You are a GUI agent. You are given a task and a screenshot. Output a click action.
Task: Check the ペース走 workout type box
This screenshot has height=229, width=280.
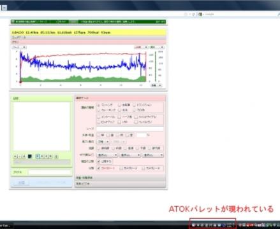pyautogui.click(x=119, y=117)
